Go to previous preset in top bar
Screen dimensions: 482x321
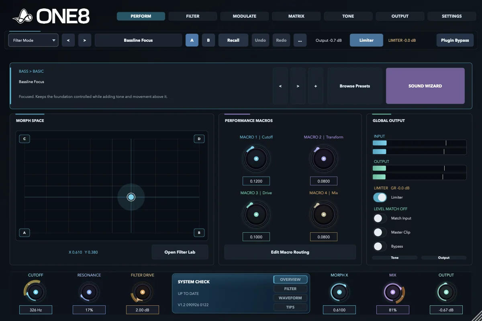click(68, 40)
